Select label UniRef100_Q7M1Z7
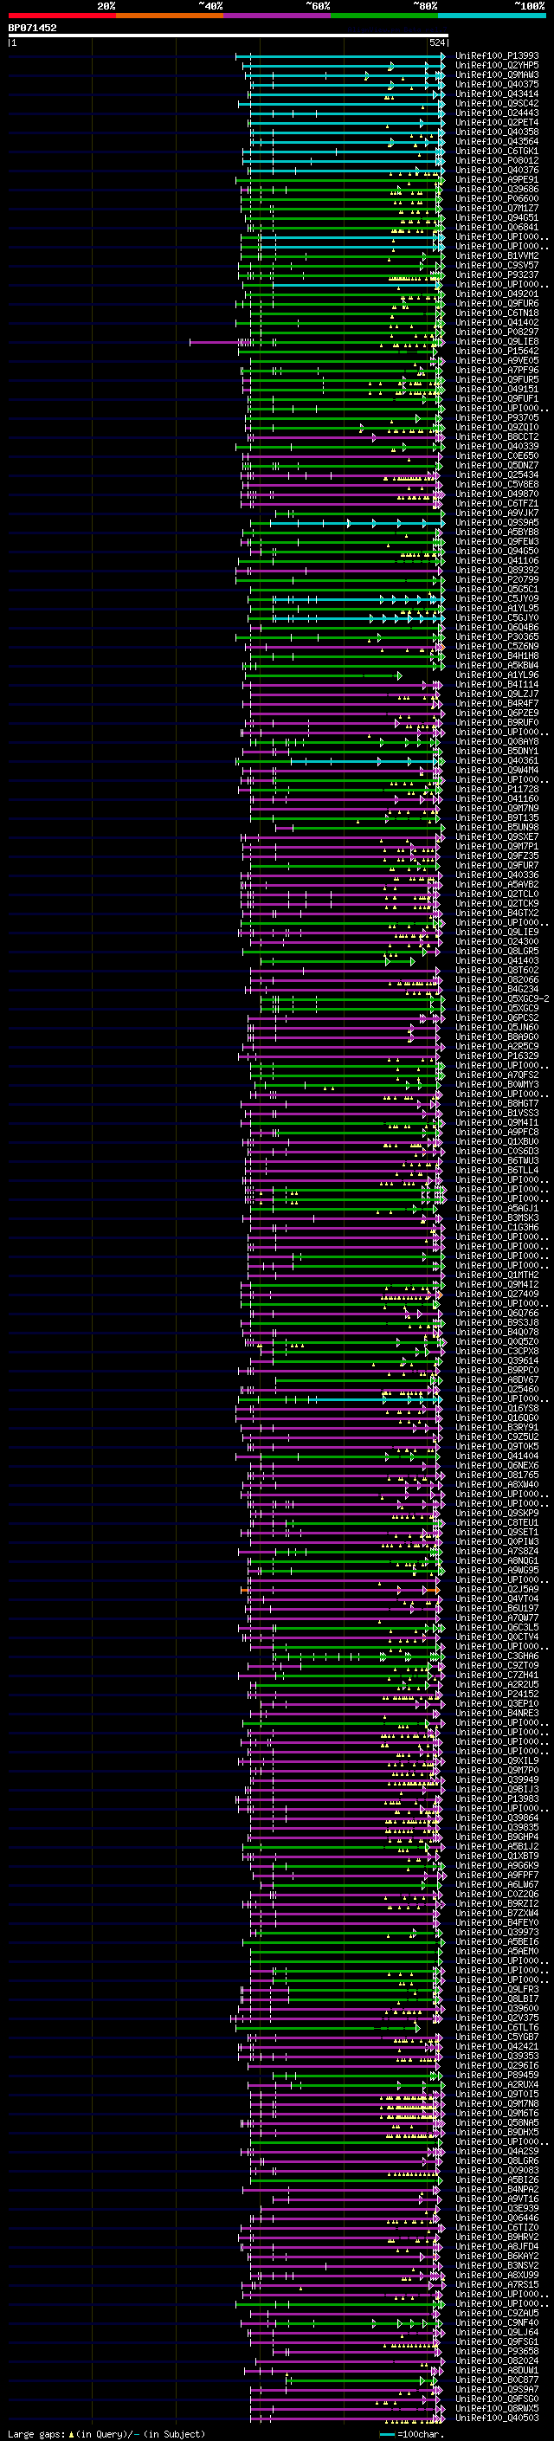The image size is (554, 2441). [x=497, y=209]
